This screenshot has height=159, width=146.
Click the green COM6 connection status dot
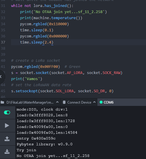101,102
